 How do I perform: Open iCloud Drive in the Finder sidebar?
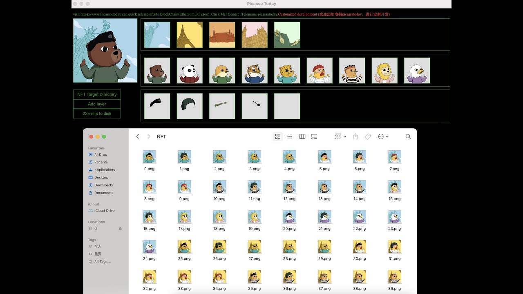[101, 211]
